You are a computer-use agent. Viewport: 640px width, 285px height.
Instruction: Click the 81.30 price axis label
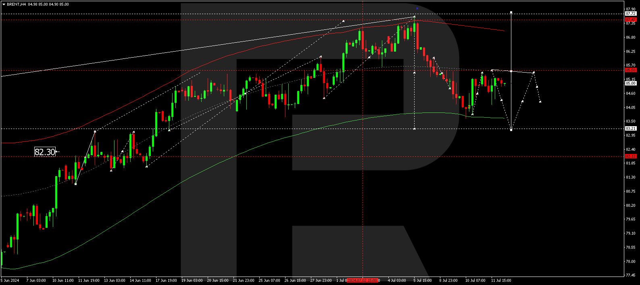pyautogui.click(x=630, y=177)
